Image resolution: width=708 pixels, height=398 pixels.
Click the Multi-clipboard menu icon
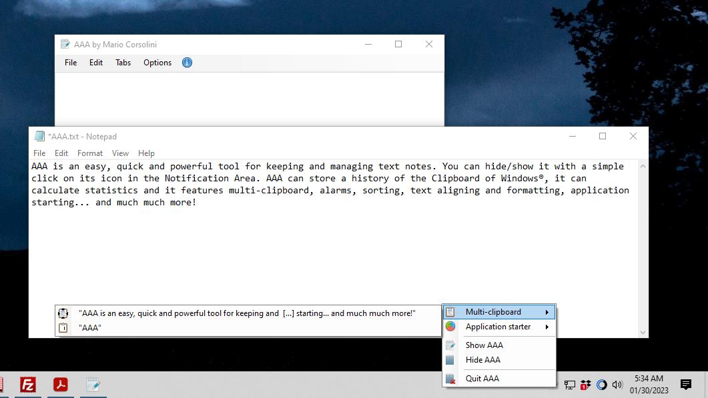click(450, 312)
